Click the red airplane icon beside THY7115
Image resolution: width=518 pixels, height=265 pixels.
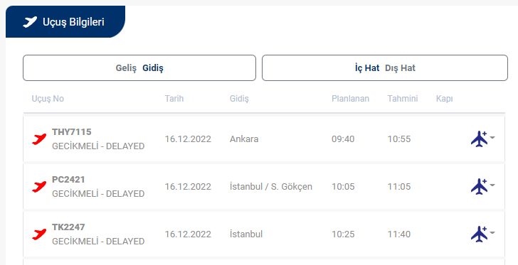click(x=39, y=139)
